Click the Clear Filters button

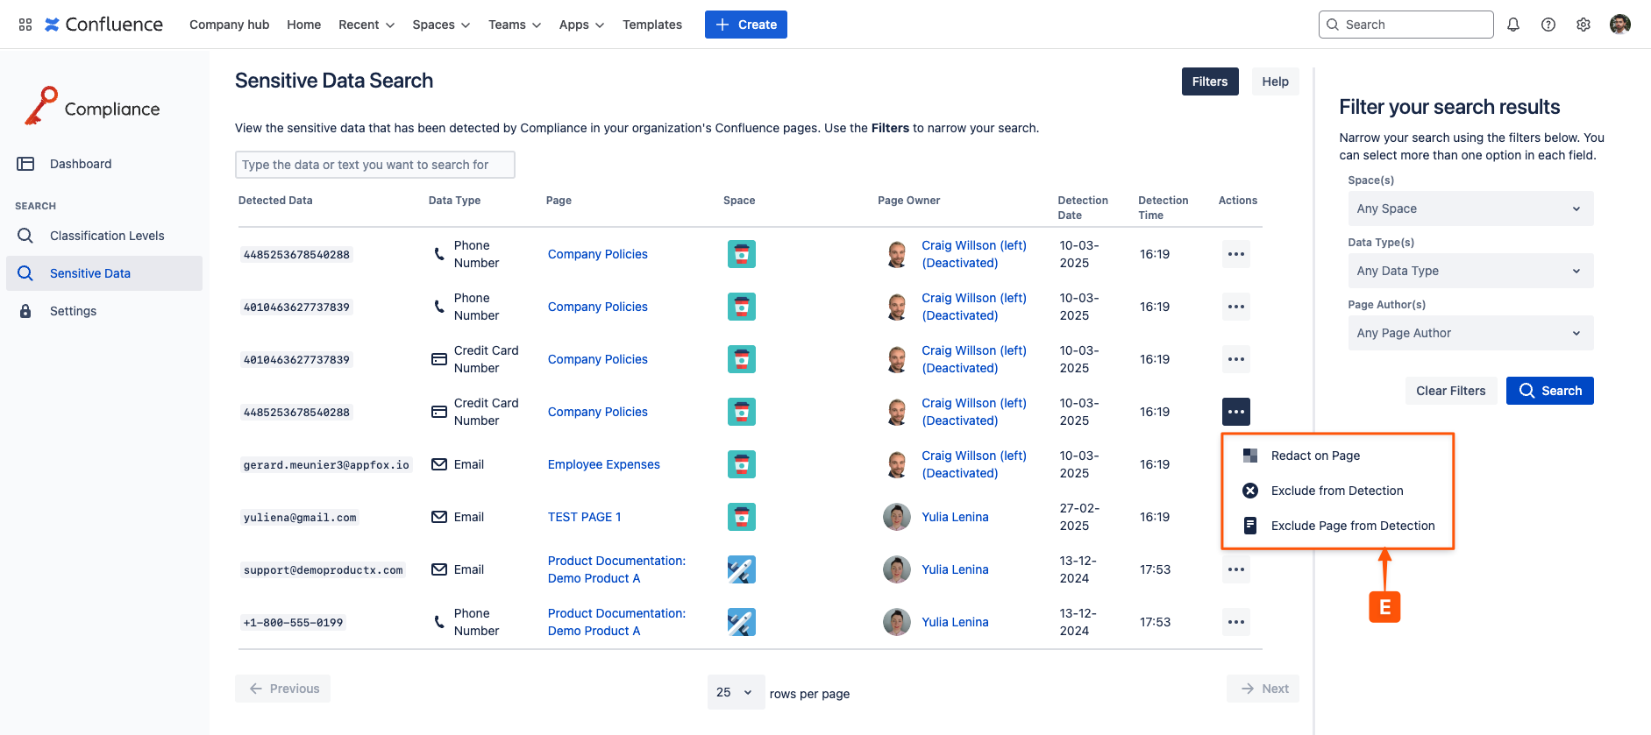(1450, 391)
